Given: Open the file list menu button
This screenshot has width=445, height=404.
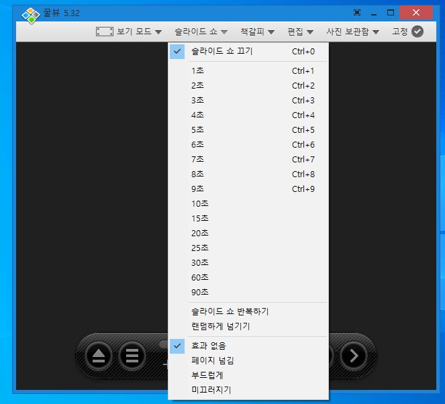Looking at the screenshot, I should tap(132, 356).
